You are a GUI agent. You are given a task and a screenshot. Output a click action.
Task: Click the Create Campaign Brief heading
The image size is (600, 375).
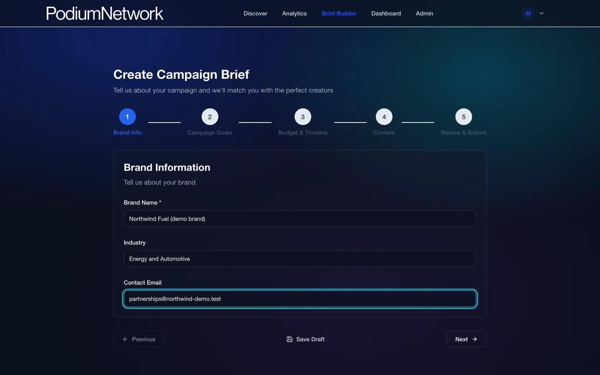181,74
